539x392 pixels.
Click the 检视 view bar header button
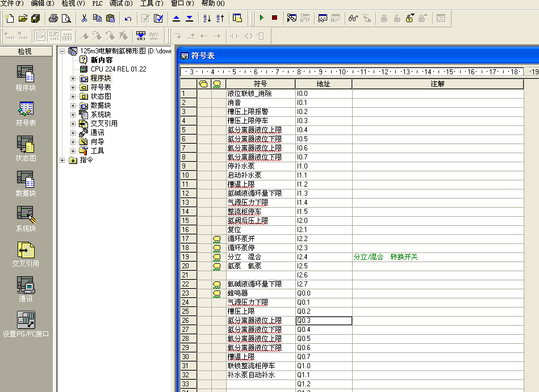(x=25, y=52)
